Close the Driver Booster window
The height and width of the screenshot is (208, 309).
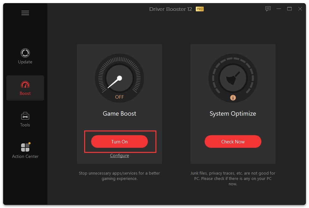(x=300, y=9)
